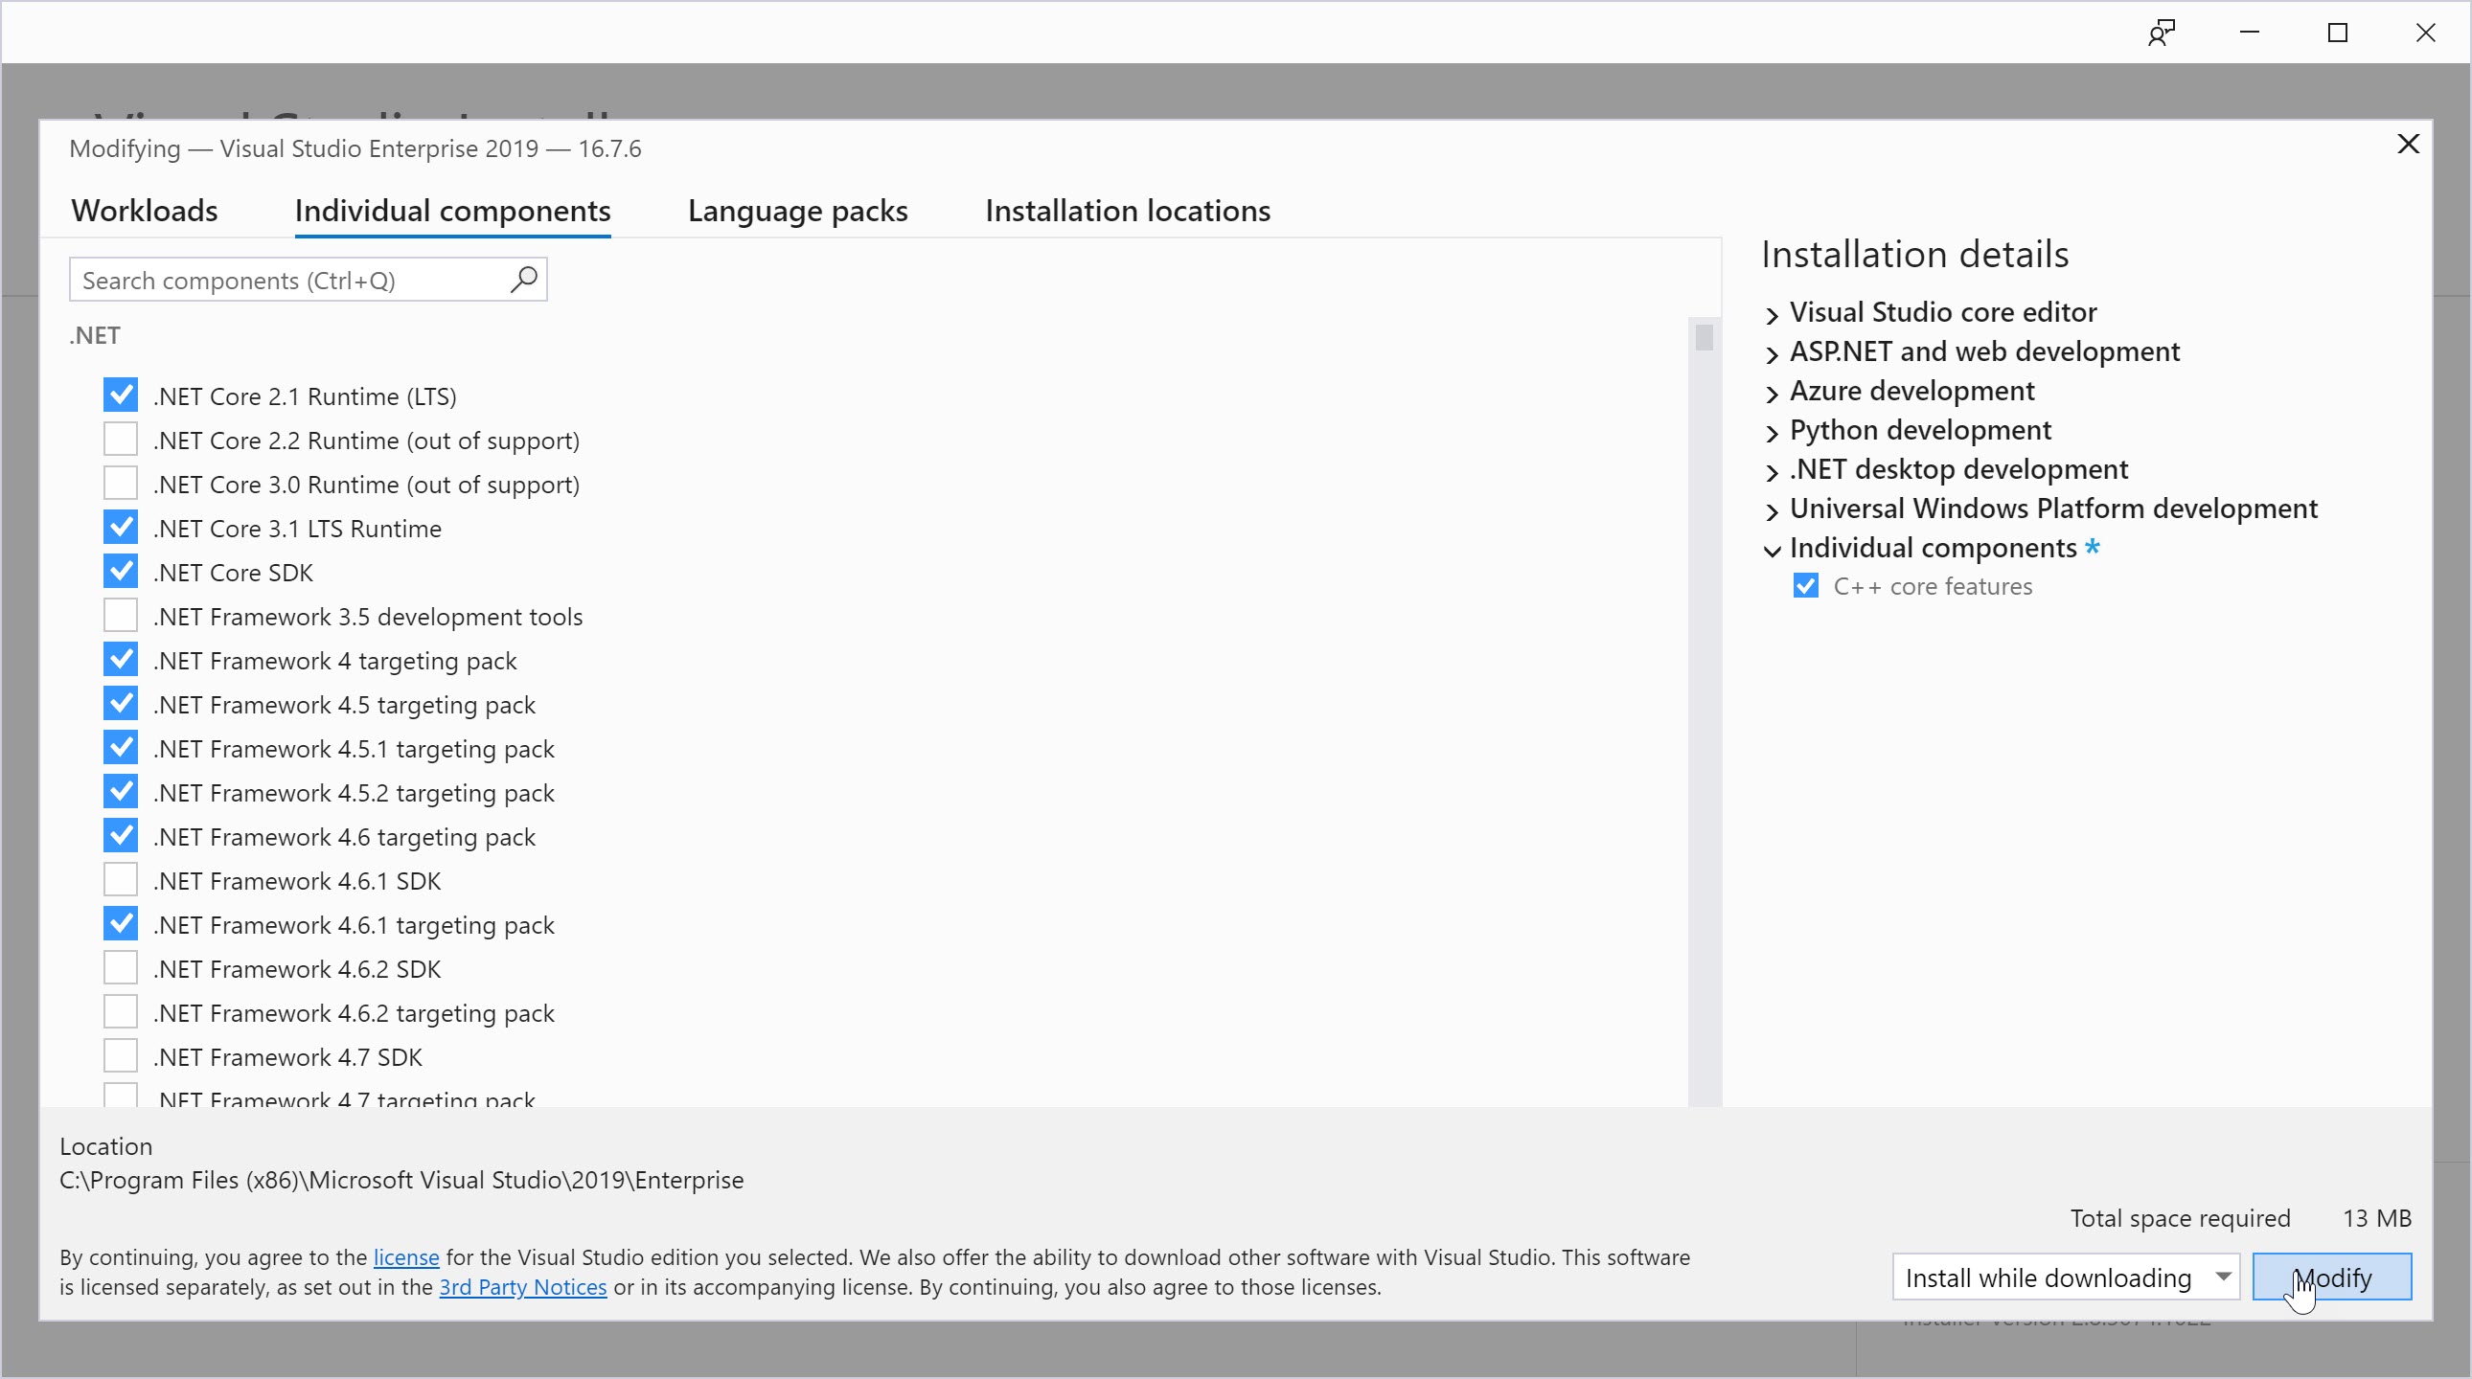Image resolution: width=2472 pixels, height=1379 pixels.
Task: Expand Python development section
Action: coord(1771,429)
